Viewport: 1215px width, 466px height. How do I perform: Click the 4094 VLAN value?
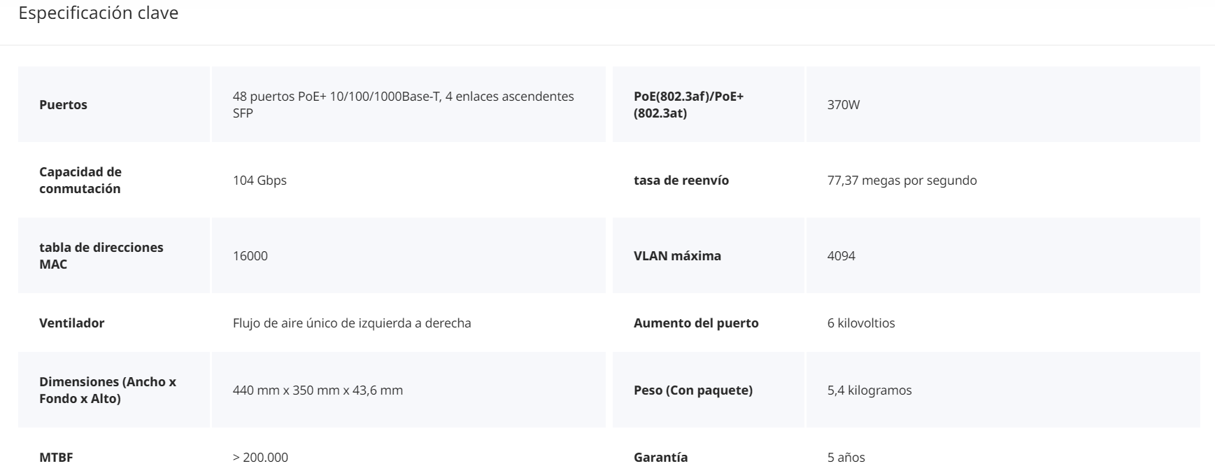841,256
